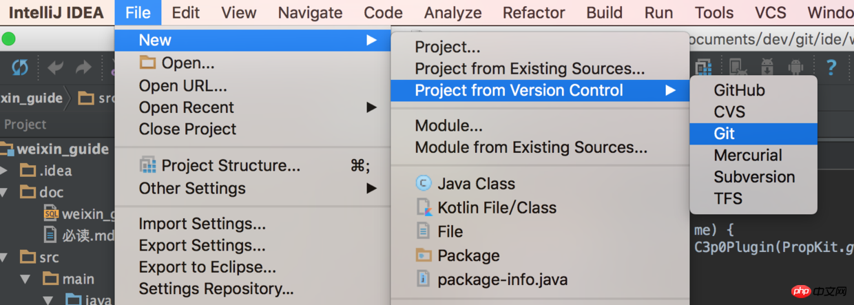Create a new Java Class
Viewport: 854px width, 305px height.
[540, 184]
